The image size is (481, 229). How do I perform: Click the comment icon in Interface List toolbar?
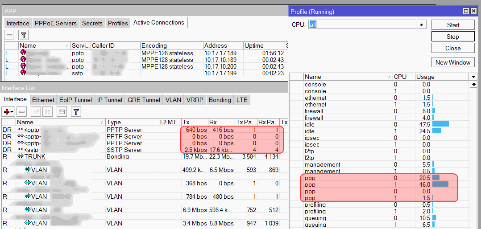coord(62,112)
